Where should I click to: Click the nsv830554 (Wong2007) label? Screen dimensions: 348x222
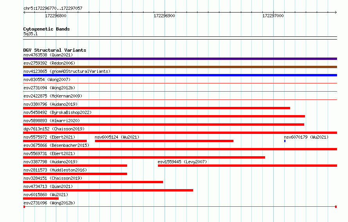click(x=47, y=79)
